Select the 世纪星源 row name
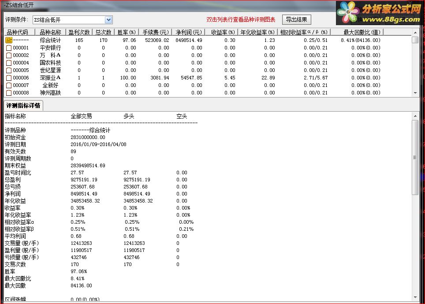This screenshot has width=425, height=304. tap(50, 70)
